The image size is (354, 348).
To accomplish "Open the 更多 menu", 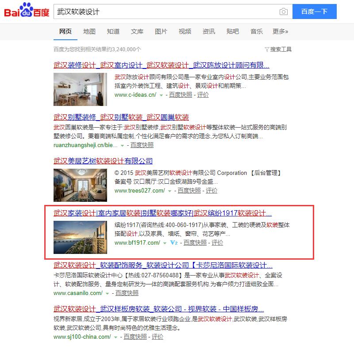I will tap(281, 31).
